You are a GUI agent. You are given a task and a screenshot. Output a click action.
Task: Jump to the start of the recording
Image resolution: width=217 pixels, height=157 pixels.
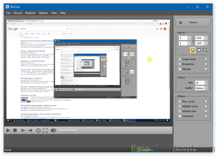tap(23, 130)
